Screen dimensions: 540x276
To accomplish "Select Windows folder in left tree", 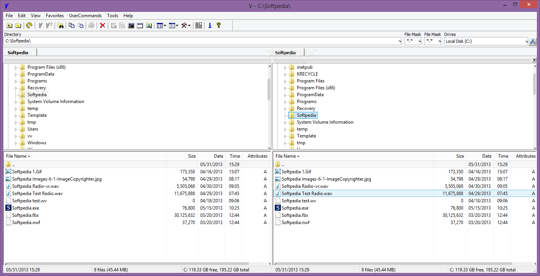I will point(37,143).
